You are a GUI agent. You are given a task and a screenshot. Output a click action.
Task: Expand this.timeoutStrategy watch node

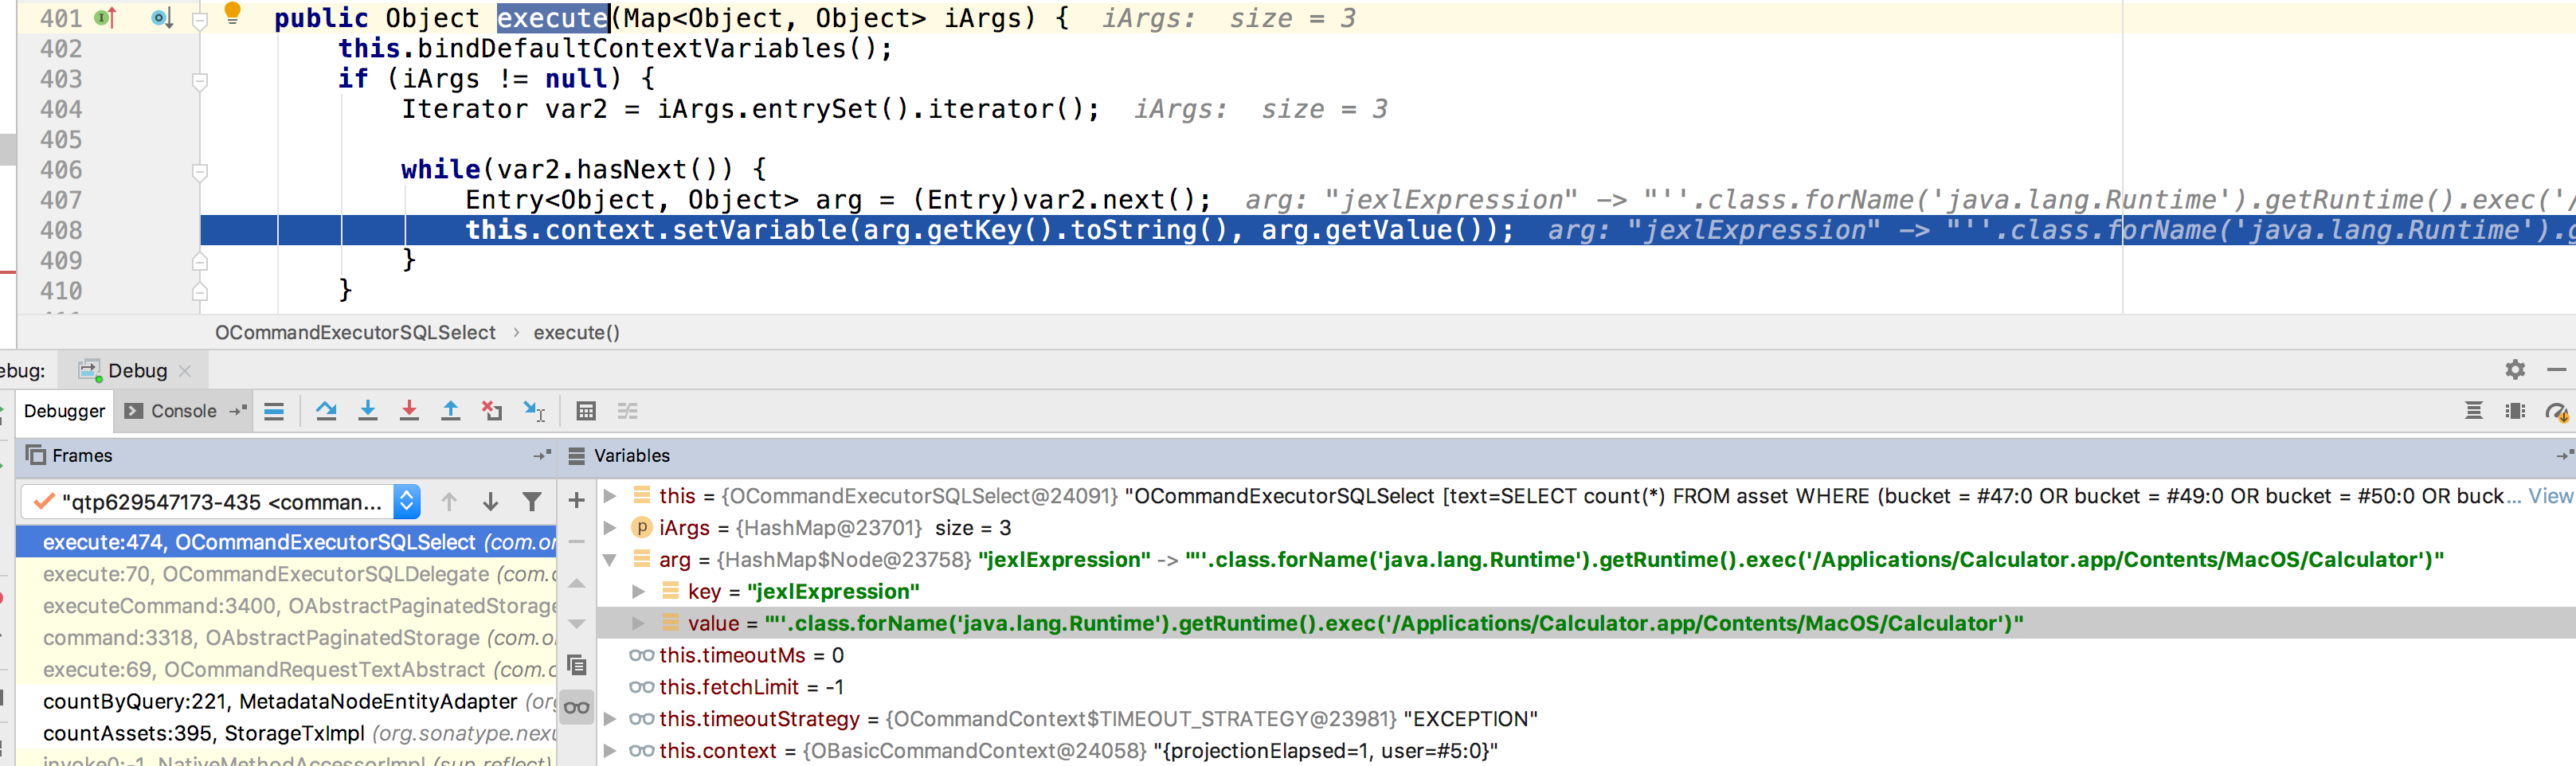(x=609, y=719)
